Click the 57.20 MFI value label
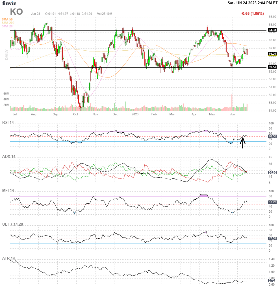 [272, 202]
